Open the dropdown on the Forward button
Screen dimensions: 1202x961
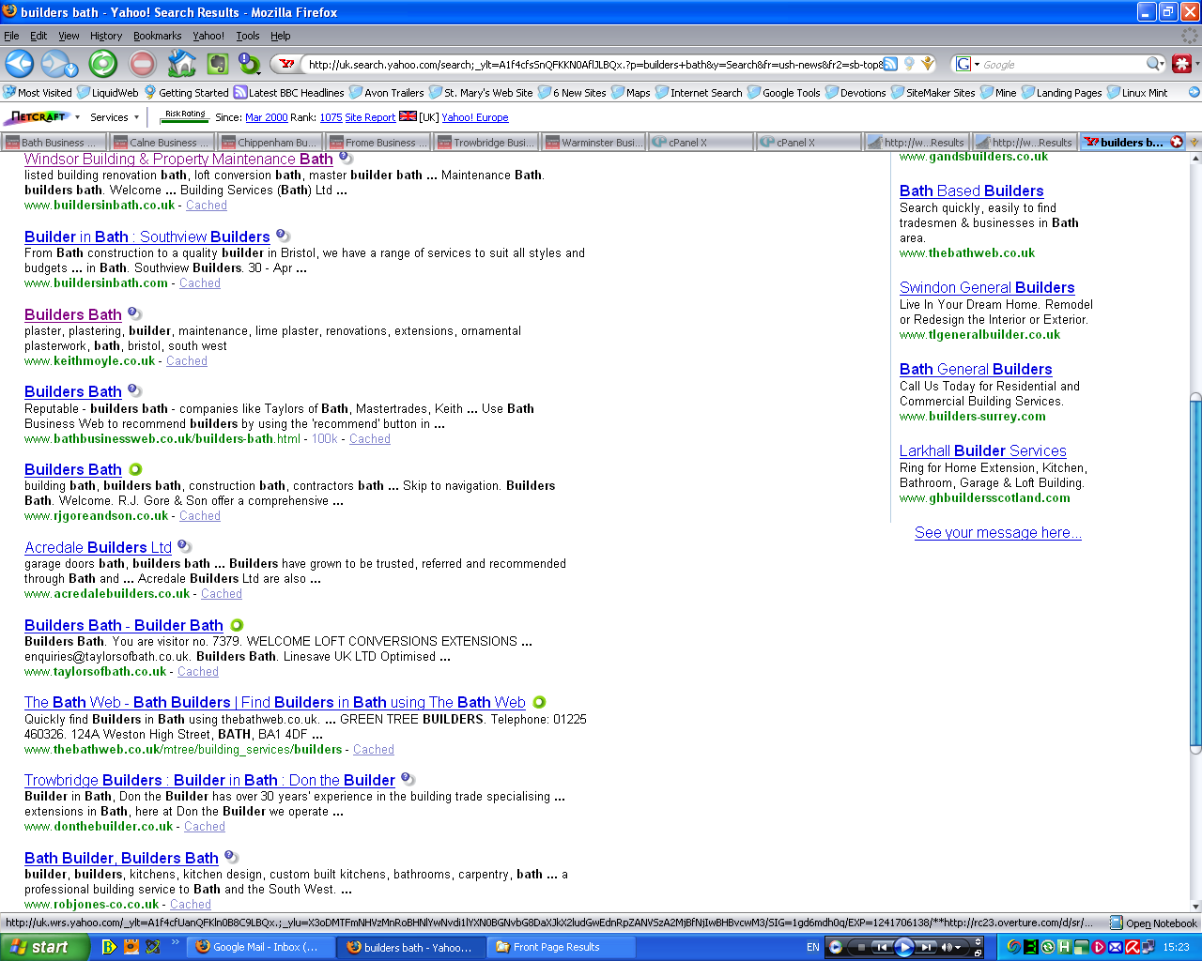[x=71, y=69]
